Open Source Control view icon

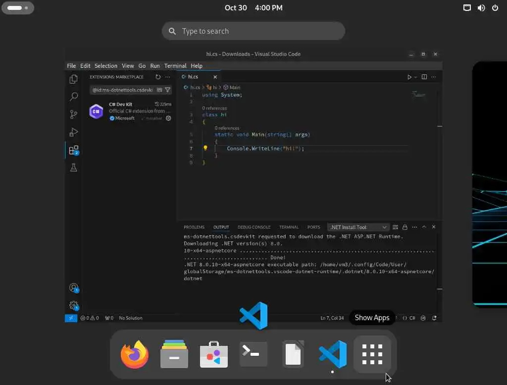[x=73, y=114]
